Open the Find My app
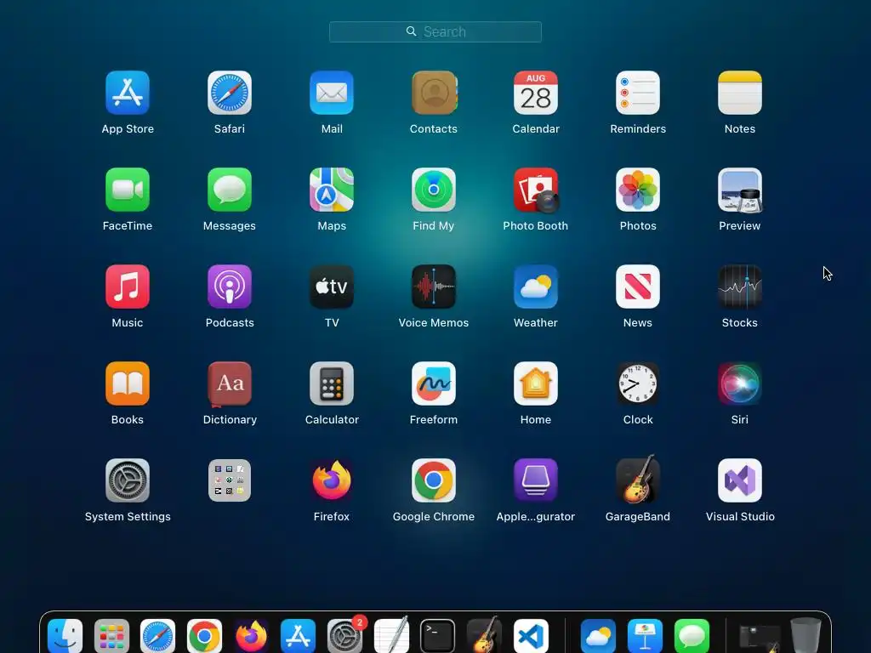Viewport: 871px width, 653px height. [434, 190]
